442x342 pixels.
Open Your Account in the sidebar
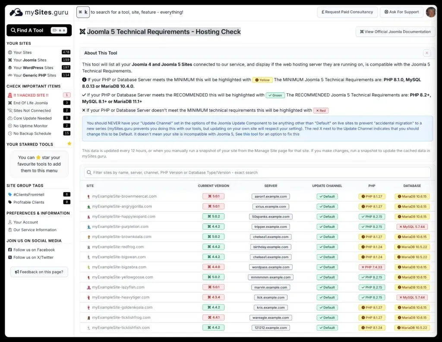(25, 222)
